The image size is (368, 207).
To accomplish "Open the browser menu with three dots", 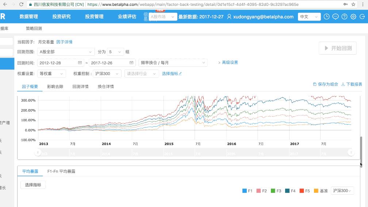I will (363, 4).
